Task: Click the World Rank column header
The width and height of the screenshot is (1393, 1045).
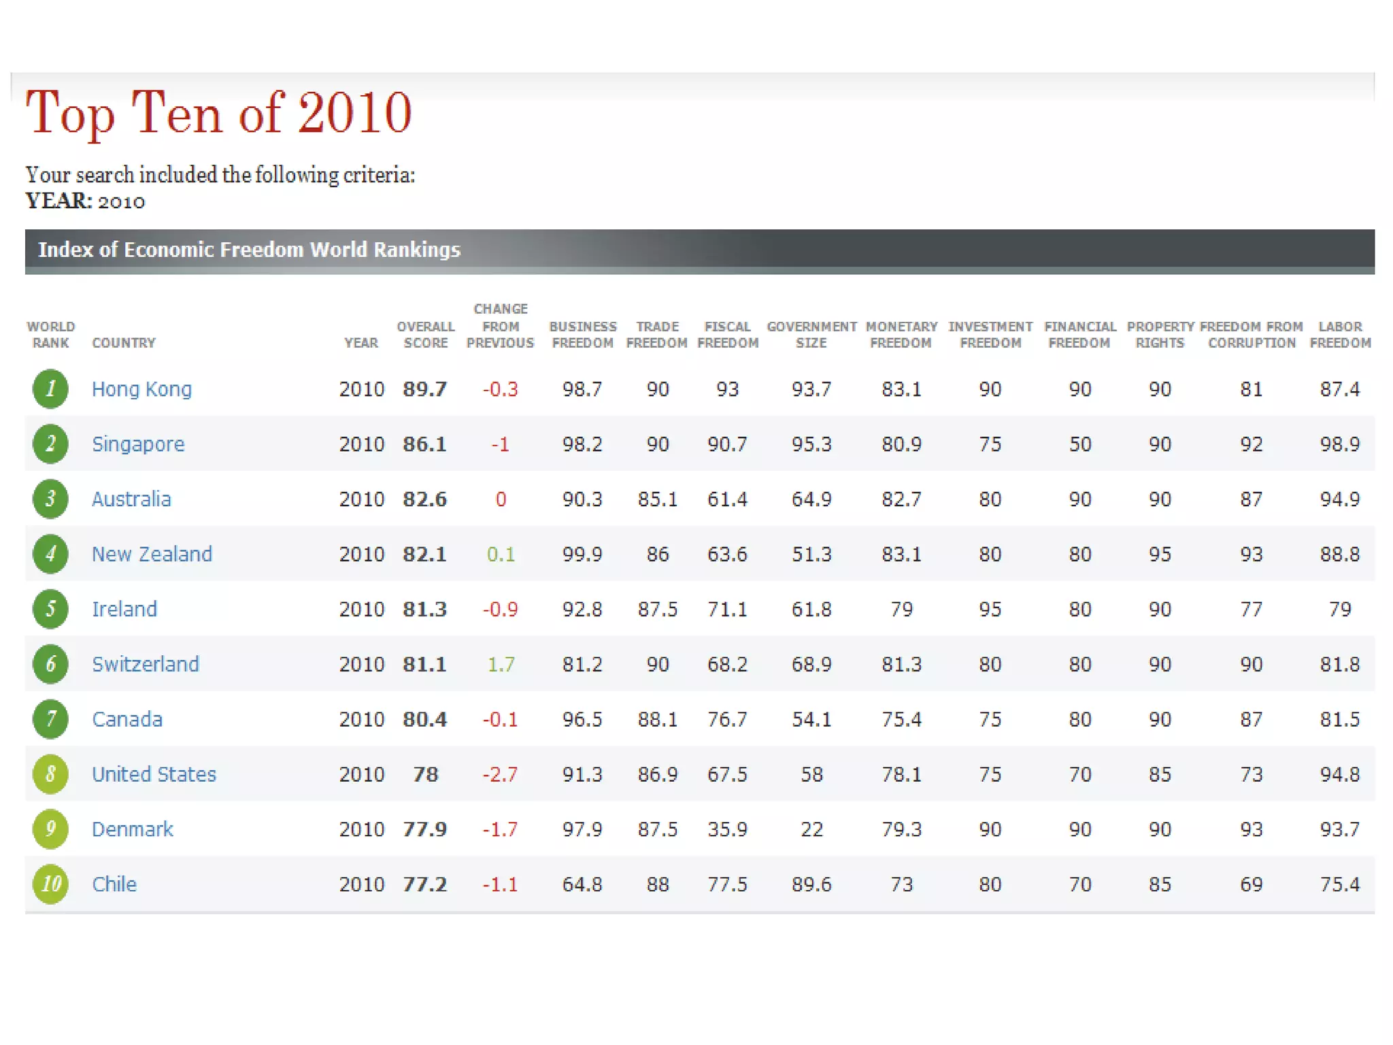Action: pyautogui.click(x=51, y=335)
